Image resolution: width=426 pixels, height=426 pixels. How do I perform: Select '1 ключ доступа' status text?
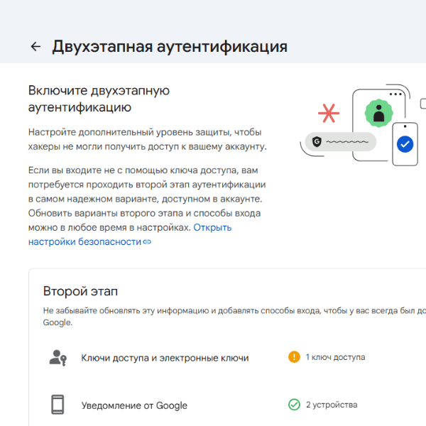[335, 357]
